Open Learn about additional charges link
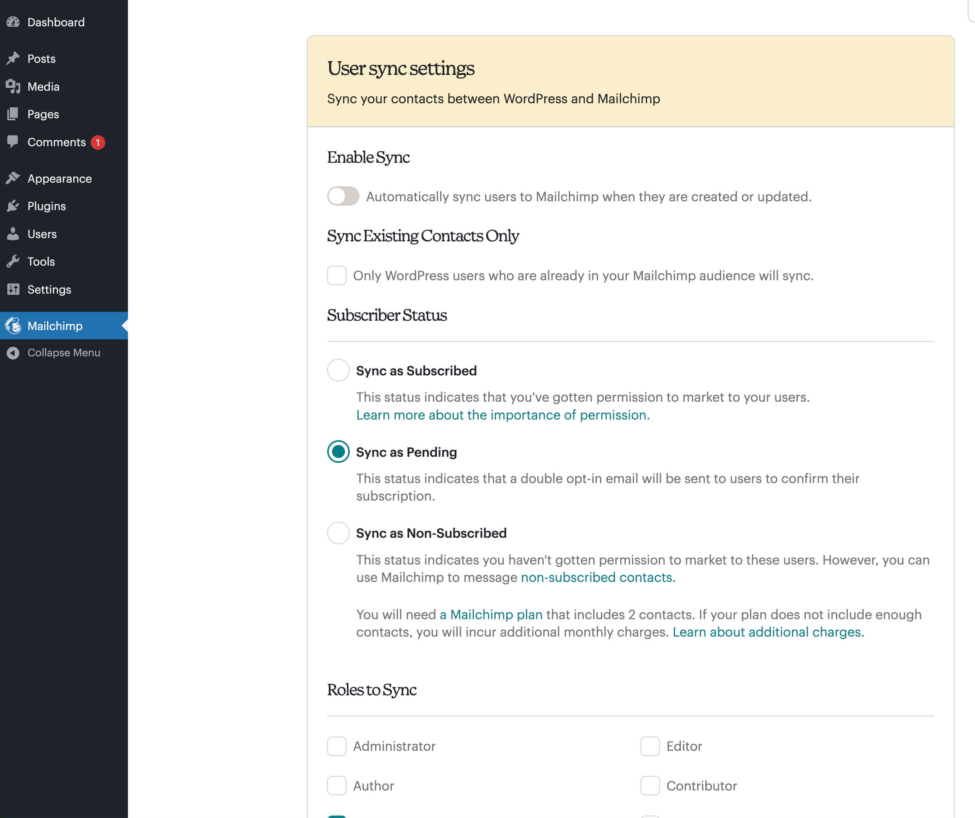 point(769,632)
